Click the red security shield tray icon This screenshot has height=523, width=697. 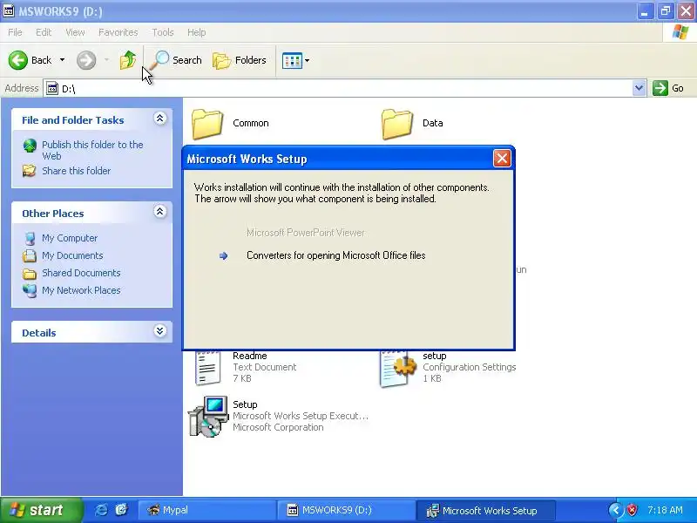point(632,510)
